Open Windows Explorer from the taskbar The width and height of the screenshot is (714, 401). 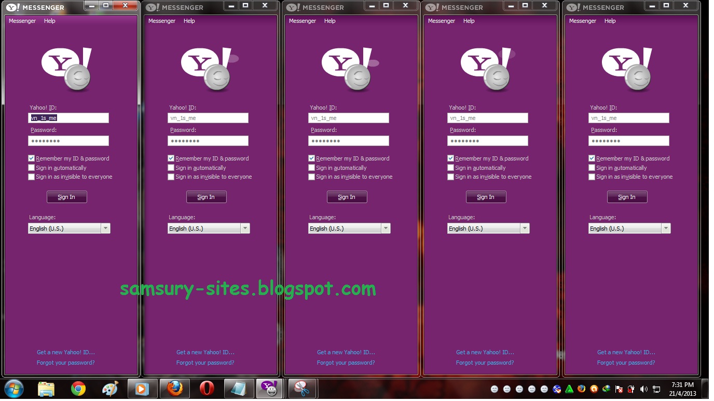pos(46,389)
